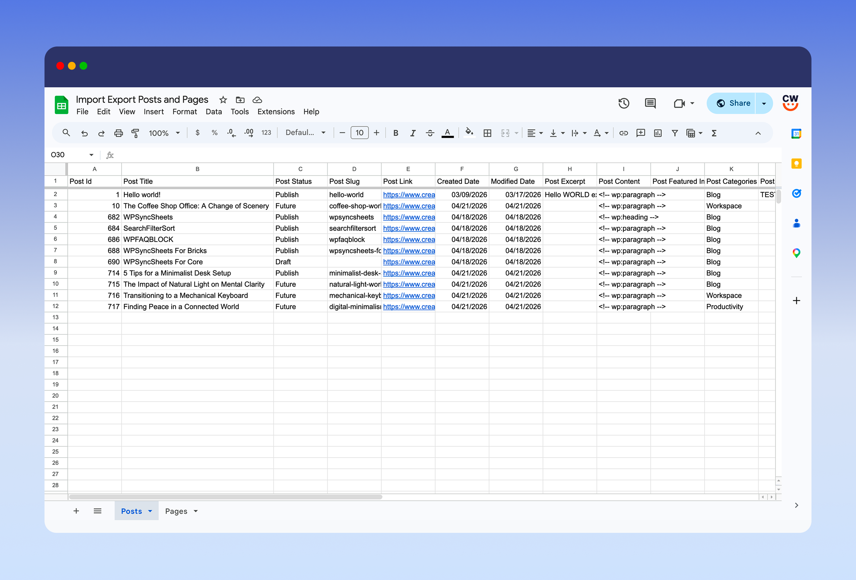Screen dimensions: 856x580
Task: Increase font size with plus button
Action: tap(376, 132)
